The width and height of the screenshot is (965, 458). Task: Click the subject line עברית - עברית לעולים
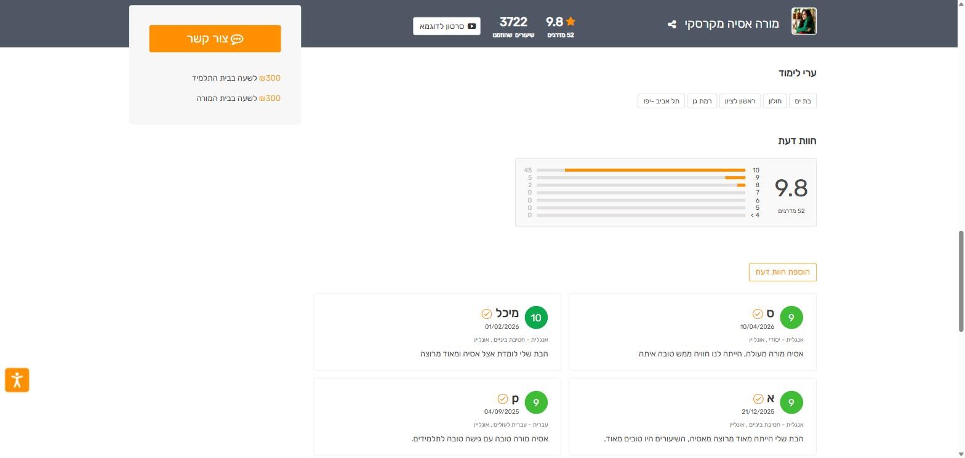pyautogui.click(x=511, y=425)
